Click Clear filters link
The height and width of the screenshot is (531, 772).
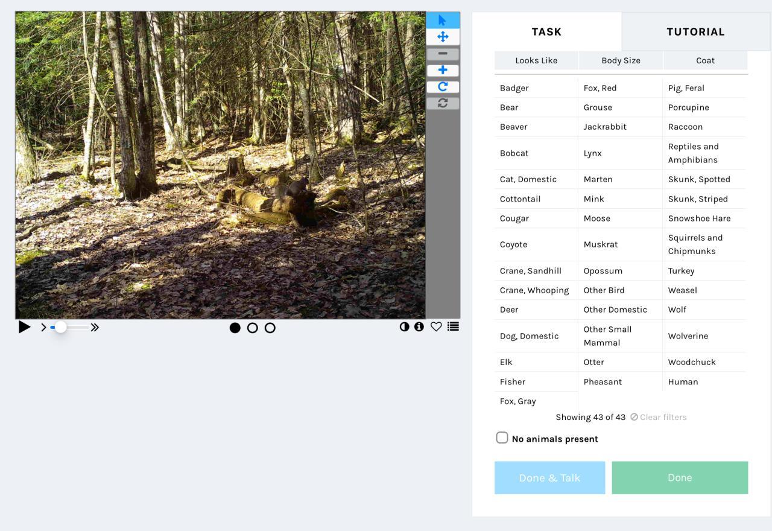[659, 417]
